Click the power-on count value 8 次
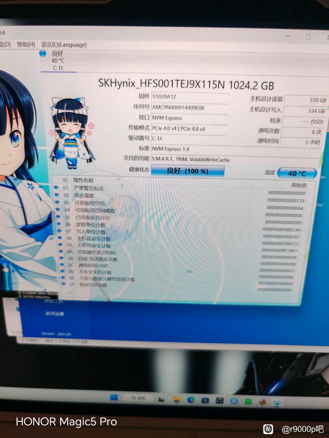This screenshot has width=329, height=438. (x=302, y=132)
